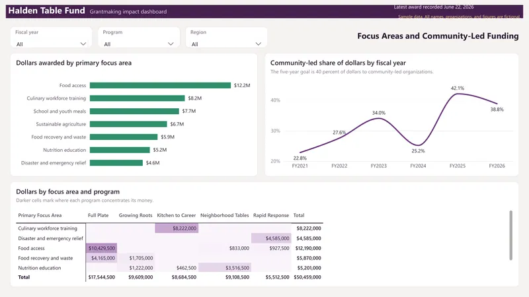529x297 pixels.
Task: Sort by Rapid Response column header
Action: [271, 215]
